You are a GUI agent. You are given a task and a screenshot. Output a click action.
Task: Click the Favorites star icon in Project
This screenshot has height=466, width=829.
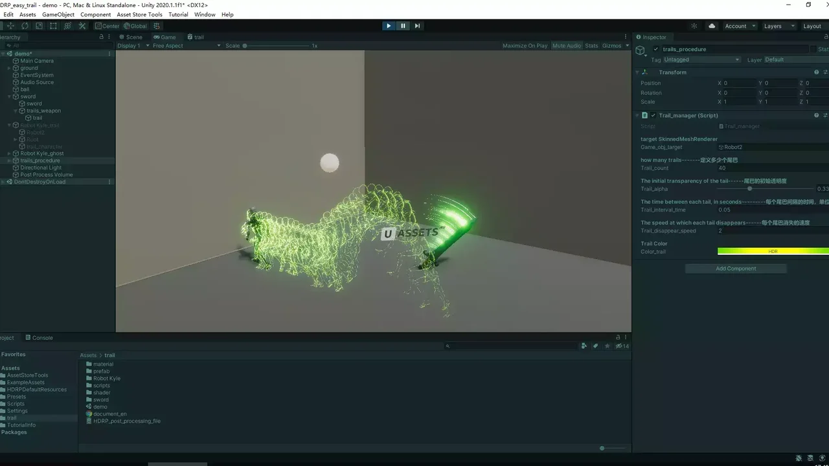(607, 346)
